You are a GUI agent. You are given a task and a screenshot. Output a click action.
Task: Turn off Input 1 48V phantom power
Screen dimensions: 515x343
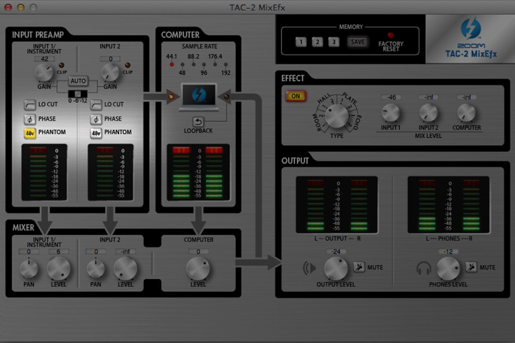[30, 133]
